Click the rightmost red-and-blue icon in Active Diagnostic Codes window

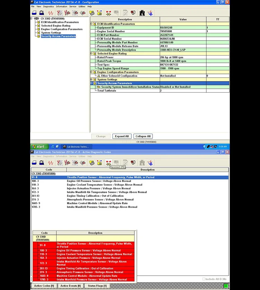150,163
